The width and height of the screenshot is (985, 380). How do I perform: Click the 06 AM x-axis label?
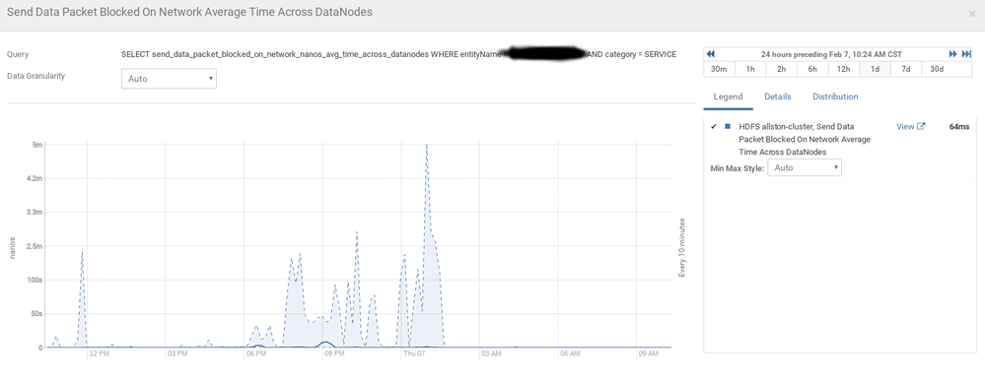571,354
